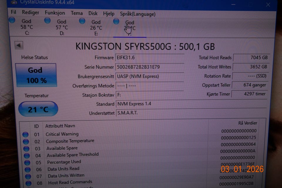
Task: Open the Hjelp menu
Action: (109, 14)
